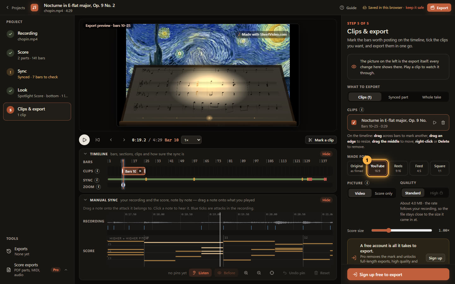Choose Feed 4:5 format
The width and height of the screenshot is (455, 284).
point(419,168)
